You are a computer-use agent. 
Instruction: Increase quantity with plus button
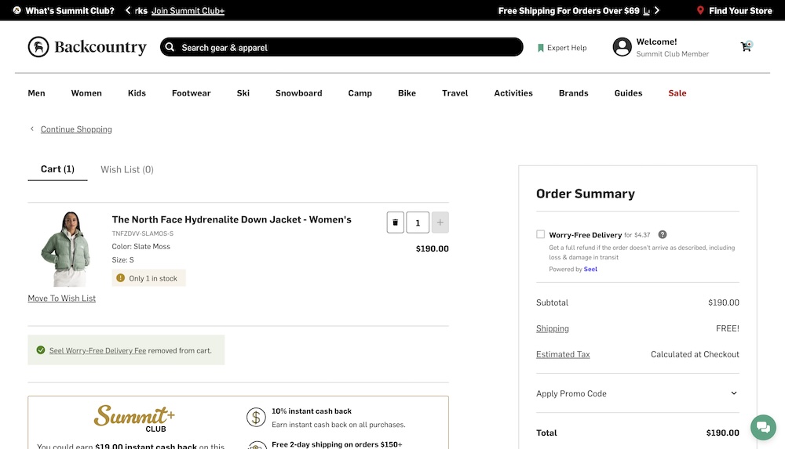[x=440, y=223]
